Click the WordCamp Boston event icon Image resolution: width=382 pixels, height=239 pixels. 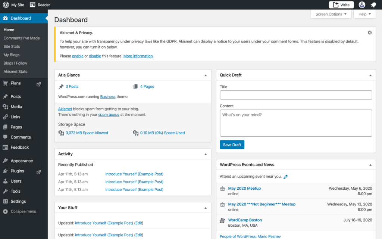coord(222,220)
